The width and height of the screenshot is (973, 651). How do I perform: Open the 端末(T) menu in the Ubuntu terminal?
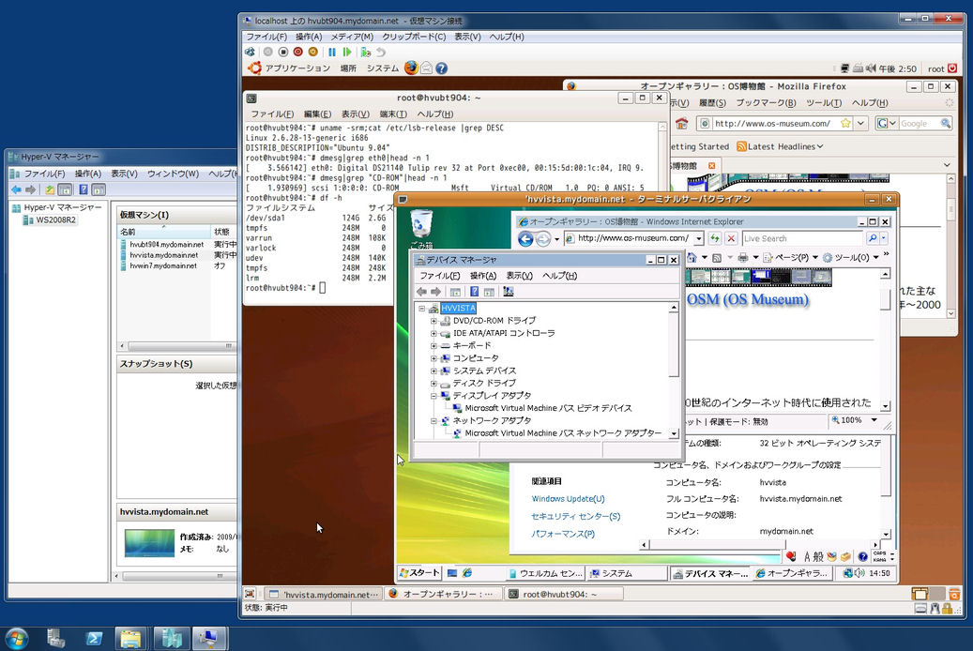(x=393, y=114)
